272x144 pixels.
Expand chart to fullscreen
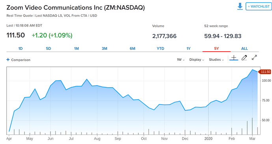(254, 58)
